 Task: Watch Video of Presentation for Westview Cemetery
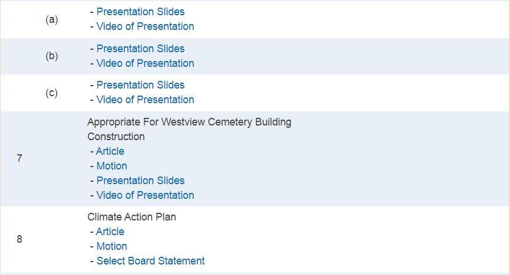pos(145,195)
